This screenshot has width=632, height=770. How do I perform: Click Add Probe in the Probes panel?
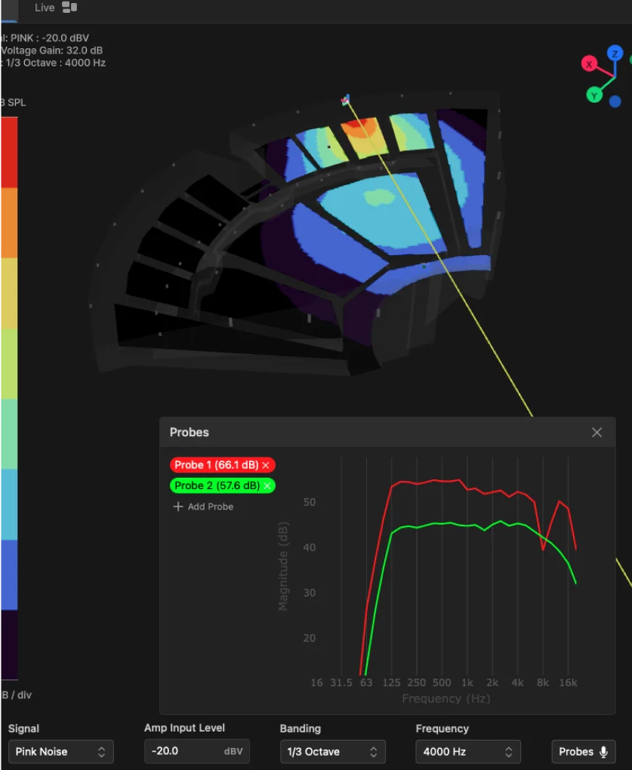click(x=202, y=507)
